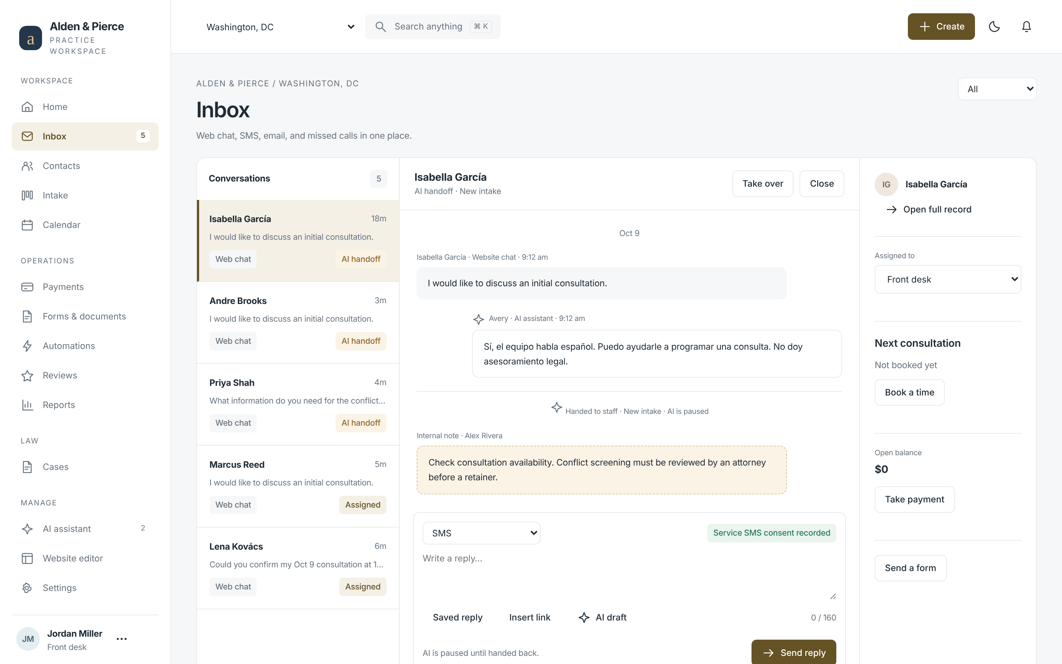Open Payments section
This screenshot has width=1062, height=664.
click(85, 287)
